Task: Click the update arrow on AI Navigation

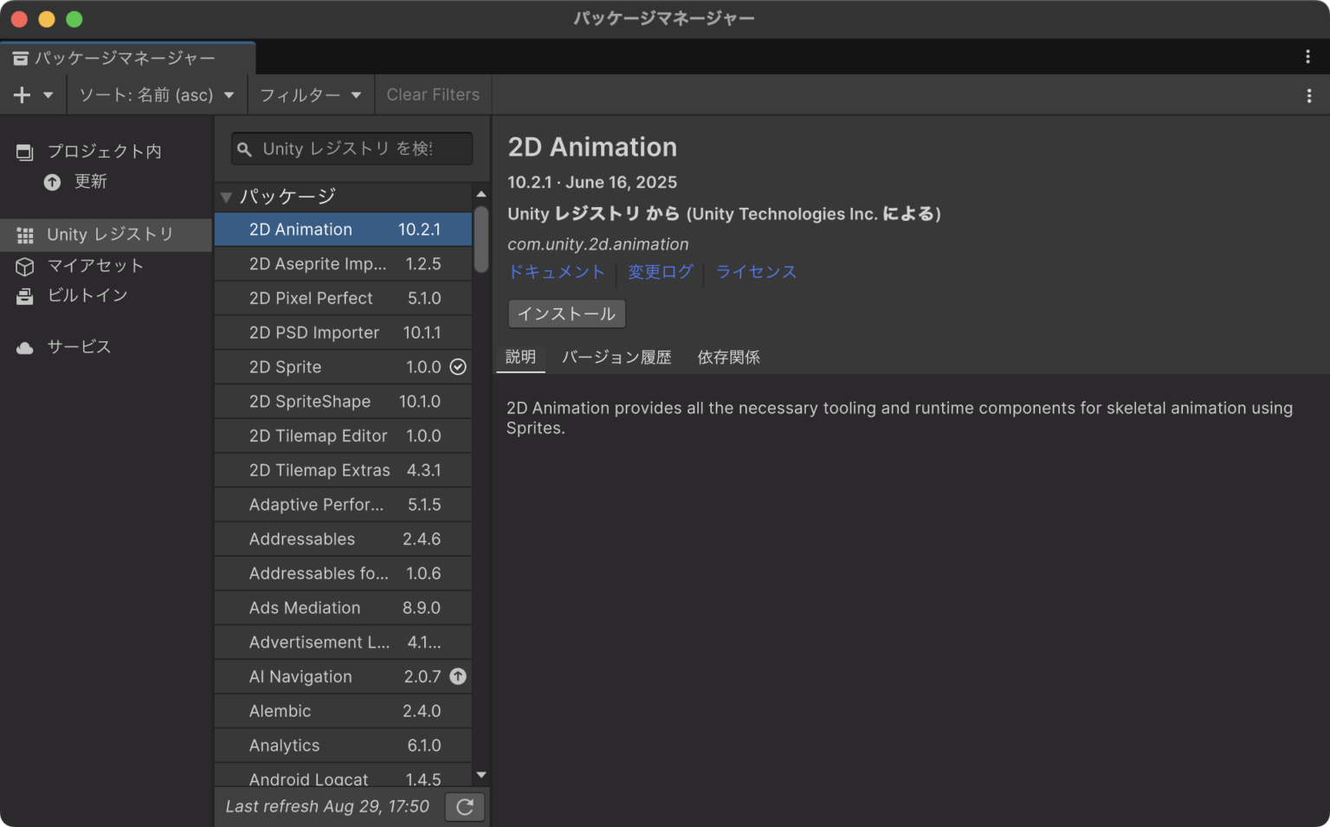Action: (x=458, y=676)
